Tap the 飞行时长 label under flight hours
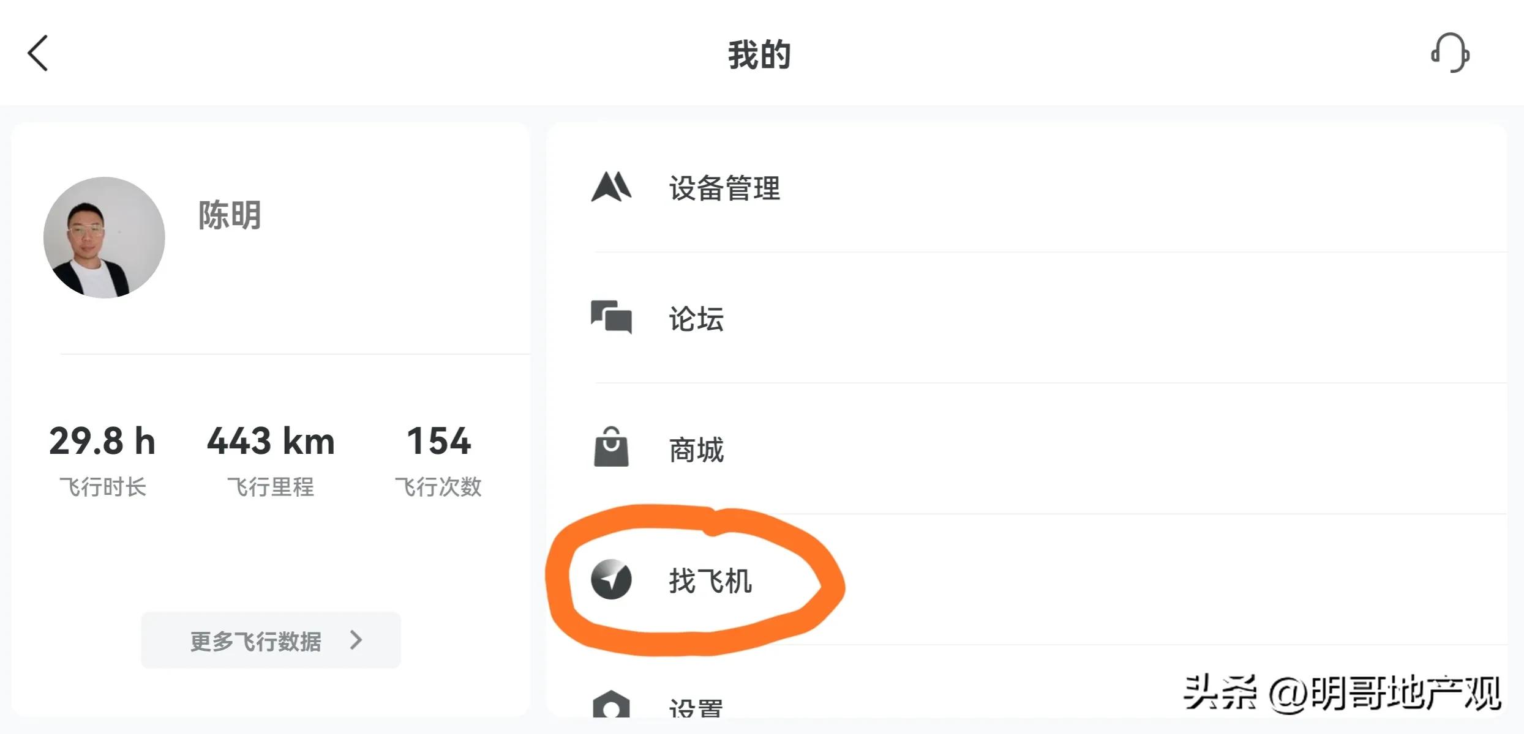 click(102, 486)
